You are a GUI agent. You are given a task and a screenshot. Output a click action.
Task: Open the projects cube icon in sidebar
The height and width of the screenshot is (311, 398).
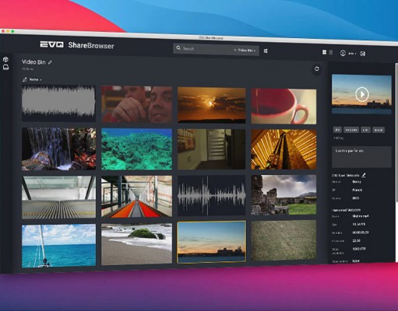5,59
